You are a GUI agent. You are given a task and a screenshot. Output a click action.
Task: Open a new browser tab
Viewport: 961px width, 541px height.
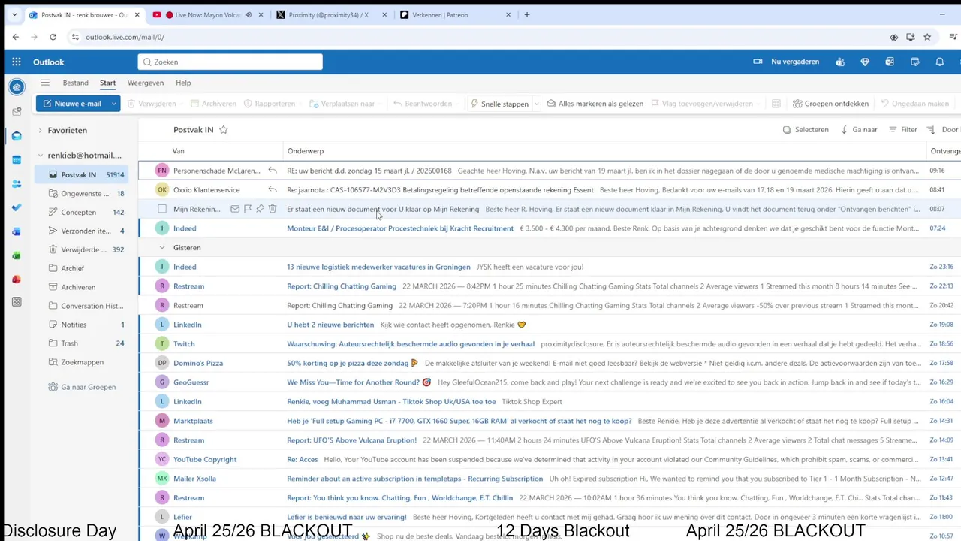(527, 14)
